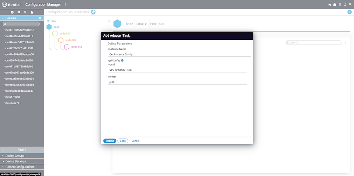Open global search magnifier in header
The width and height of the screenshot is (354, 176).
[x=350, y=4]
